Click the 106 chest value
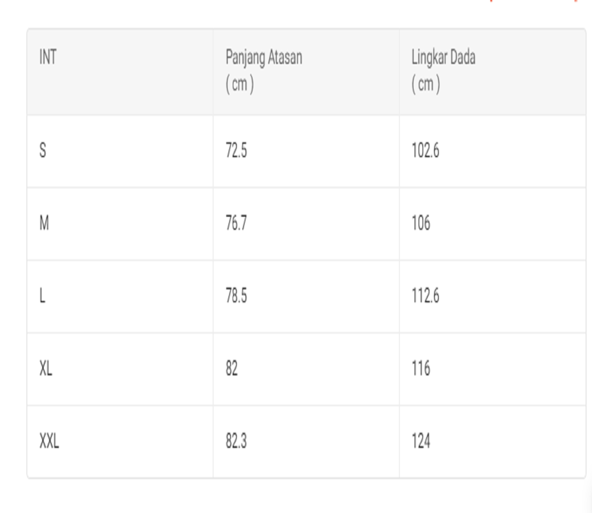592x513 pixels. pyautogui.click(x=421, y=223)
